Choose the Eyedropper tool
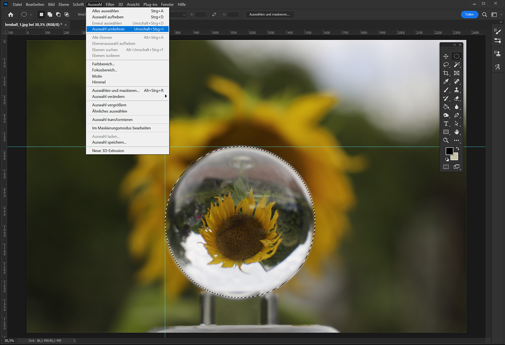This screenshot has width=505, height=345. [446, 82]
